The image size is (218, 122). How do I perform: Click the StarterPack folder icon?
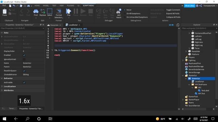pos(186,97)
